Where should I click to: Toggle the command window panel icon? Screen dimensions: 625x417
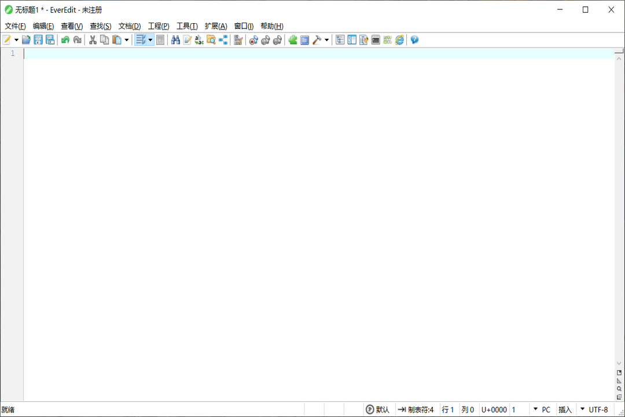(376, 40)
